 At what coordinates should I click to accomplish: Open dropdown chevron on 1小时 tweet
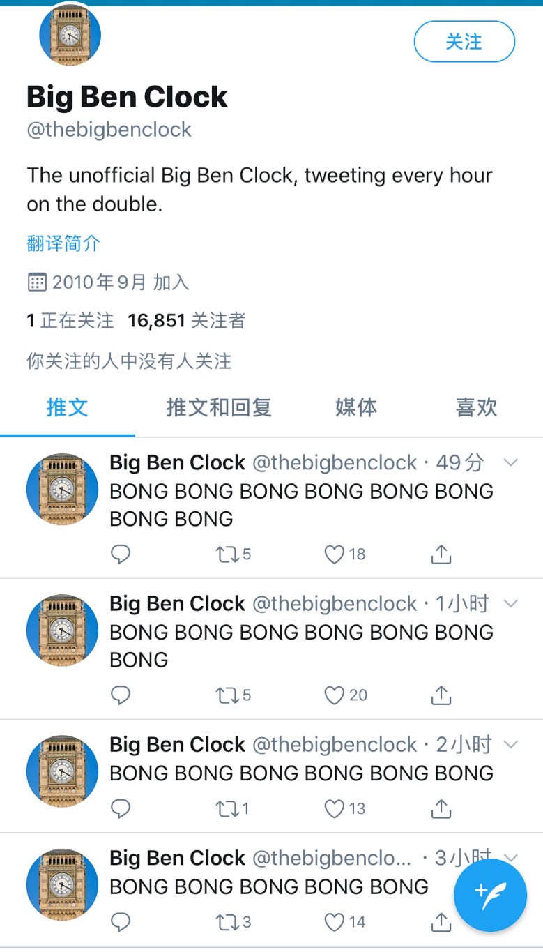[511, 603]
